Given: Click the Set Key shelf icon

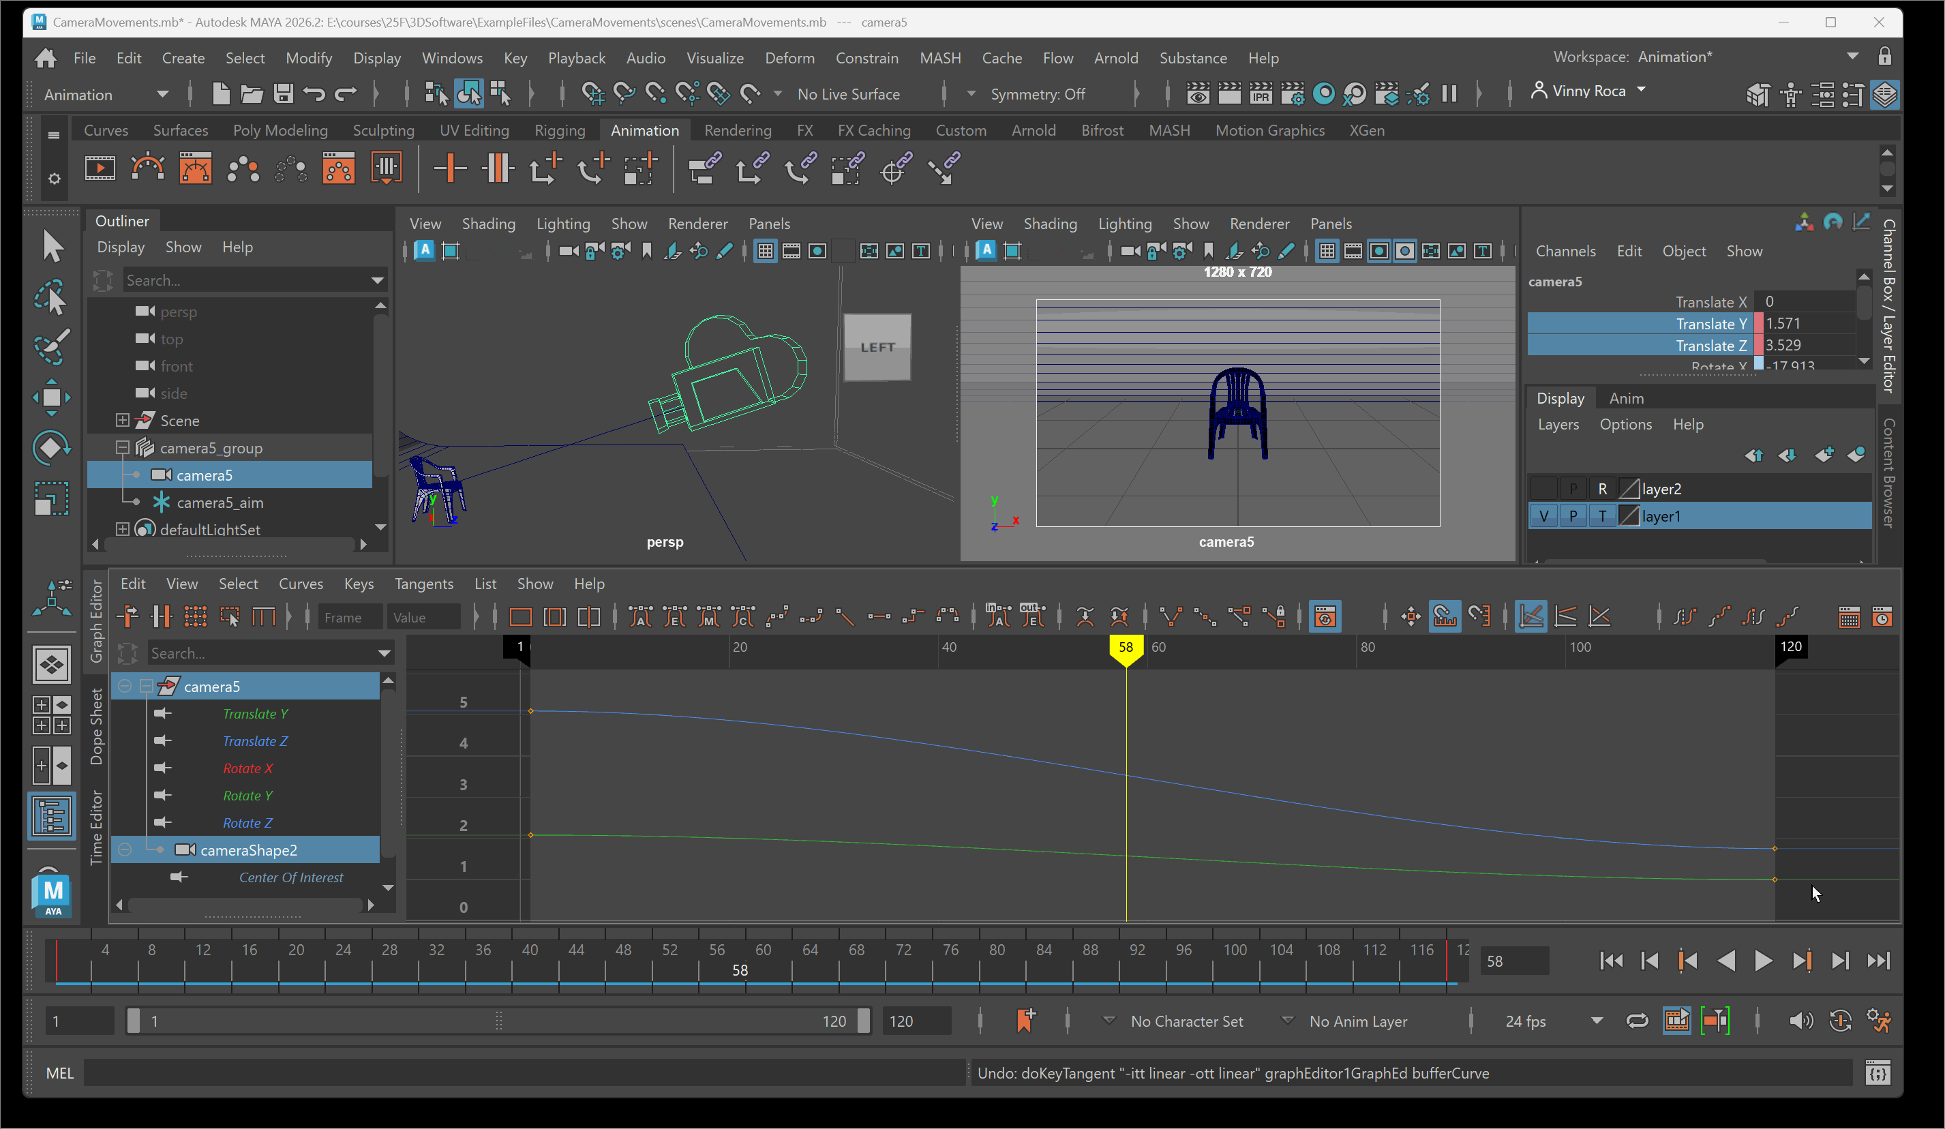Looking at the screenshot, I should [x=451, y=168].
